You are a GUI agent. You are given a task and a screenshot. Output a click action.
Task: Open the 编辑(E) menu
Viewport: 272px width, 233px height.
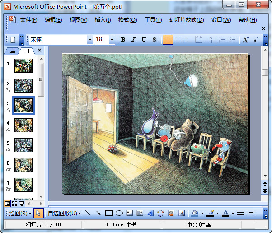pos(53,20)
